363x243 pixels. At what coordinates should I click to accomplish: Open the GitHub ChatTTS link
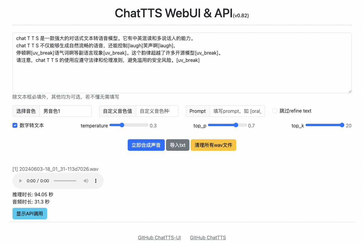point(208,238)
